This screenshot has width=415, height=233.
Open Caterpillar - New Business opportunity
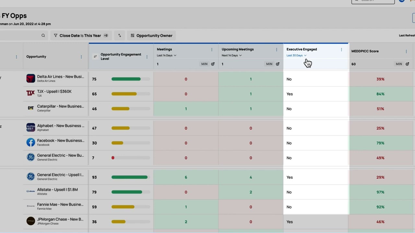coord(60,106)
